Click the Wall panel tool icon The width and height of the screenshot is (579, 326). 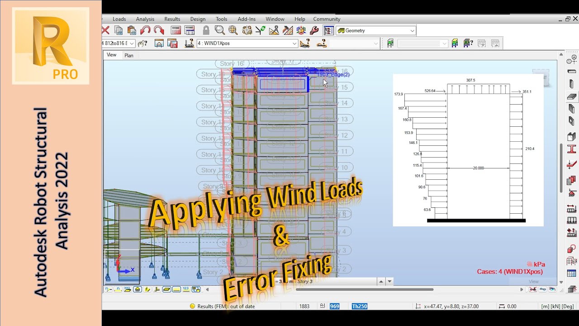[x=572, y=109]
